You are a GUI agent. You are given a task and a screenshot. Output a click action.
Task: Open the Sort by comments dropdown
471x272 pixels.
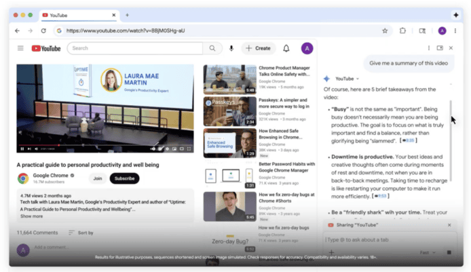(x=81, y=233)
